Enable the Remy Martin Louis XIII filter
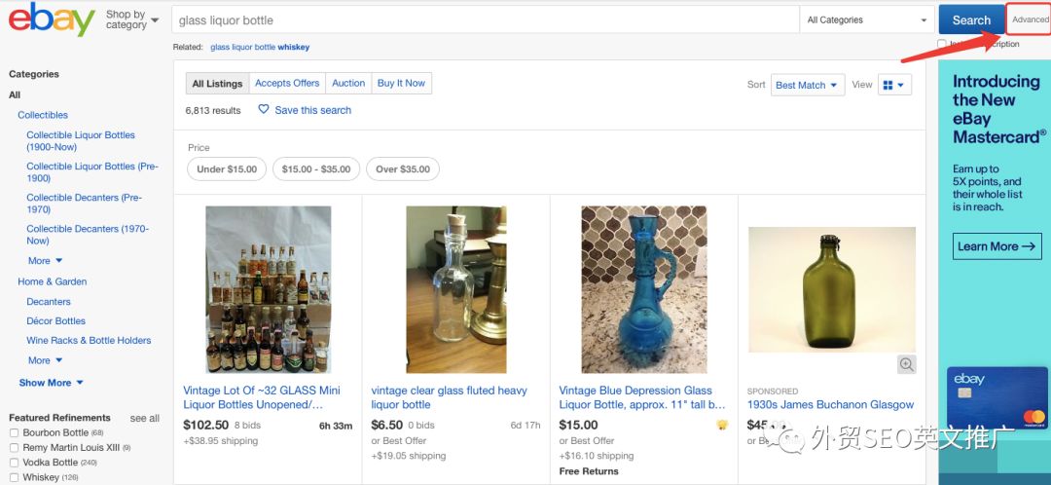Viewport: 1051px width, 485px height. [x=14, y=448]
